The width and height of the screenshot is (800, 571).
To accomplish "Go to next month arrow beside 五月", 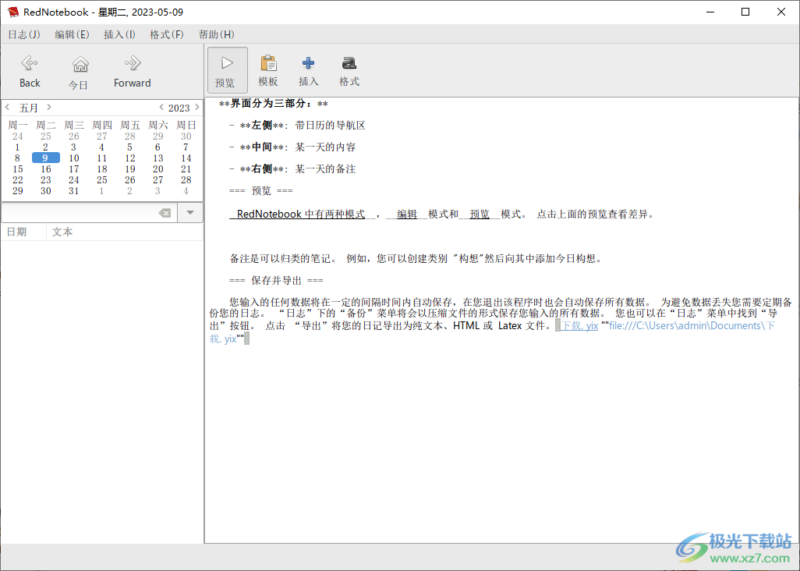I will pos(49,107).
